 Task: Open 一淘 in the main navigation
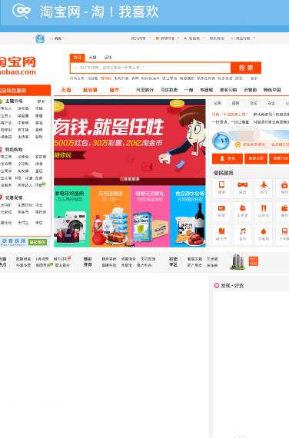(x=189, y=90)
